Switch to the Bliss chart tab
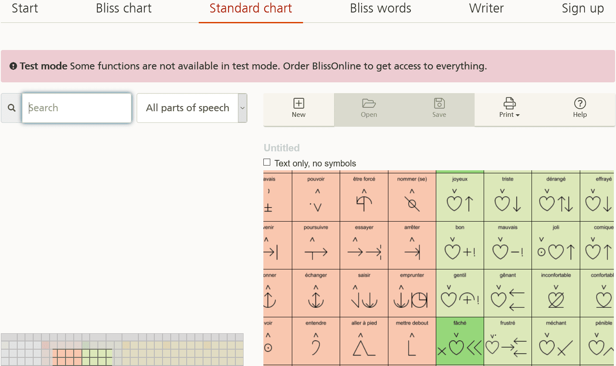Viewport: 616px width, 366px height. [x=124, y=9]
